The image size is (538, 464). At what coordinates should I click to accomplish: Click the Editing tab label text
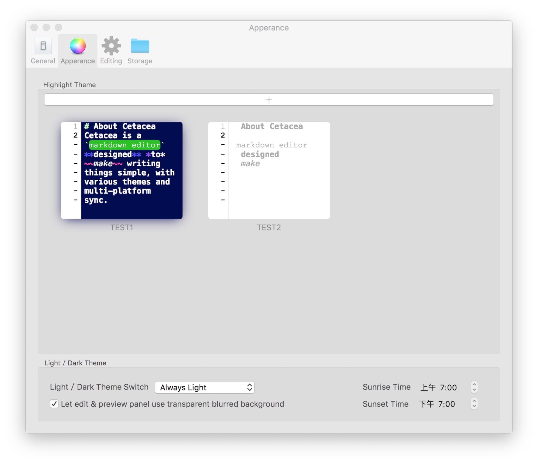point(111,61)
